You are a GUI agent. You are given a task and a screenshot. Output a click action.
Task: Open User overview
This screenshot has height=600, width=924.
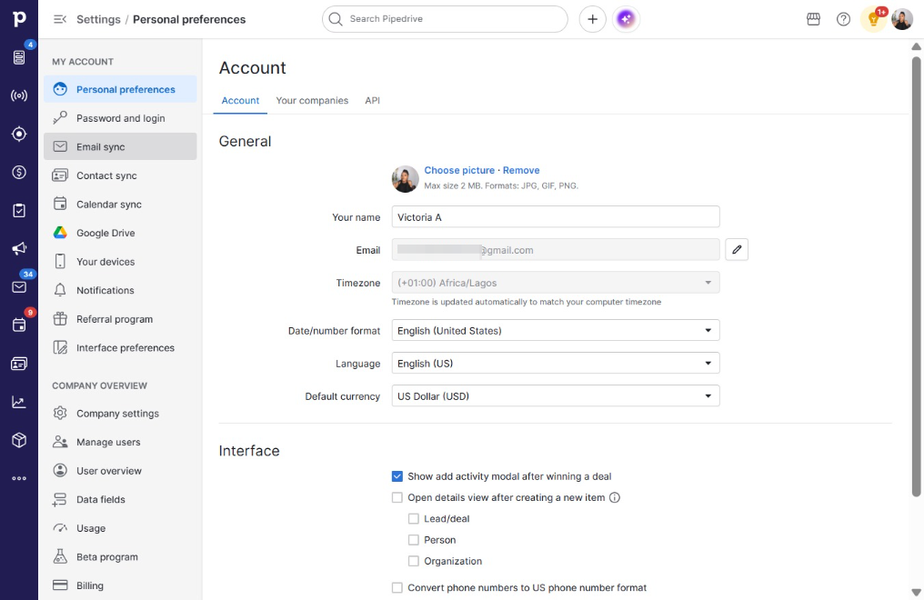[120, 471]
